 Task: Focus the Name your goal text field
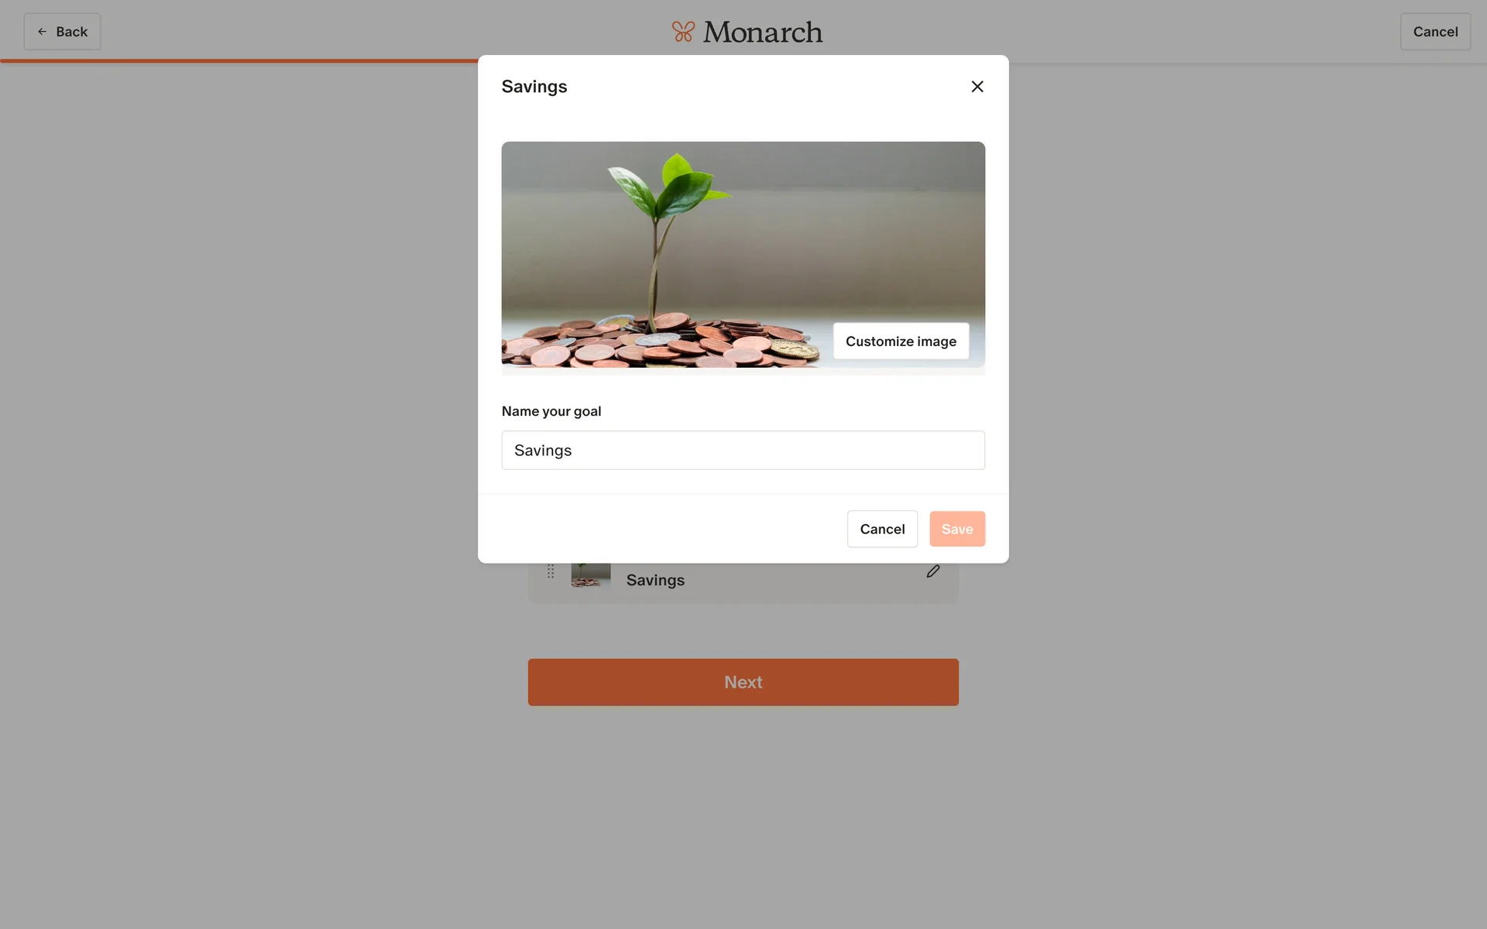click(x=743, y=451)
